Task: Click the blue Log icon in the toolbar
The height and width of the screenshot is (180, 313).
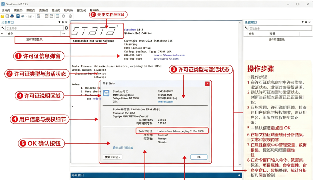Action: [x=18, y=16]
